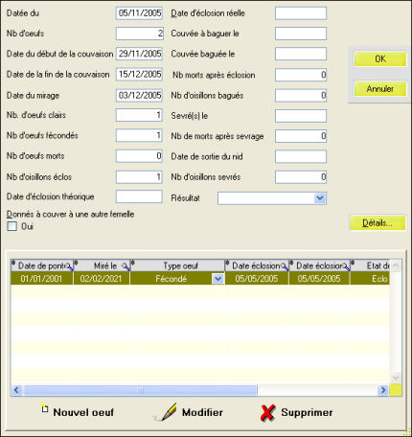Click the Date de sortie du nid field

301,156
